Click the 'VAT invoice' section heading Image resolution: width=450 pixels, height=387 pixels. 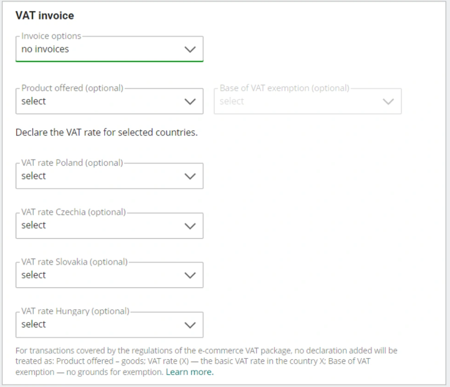point(45,16)
